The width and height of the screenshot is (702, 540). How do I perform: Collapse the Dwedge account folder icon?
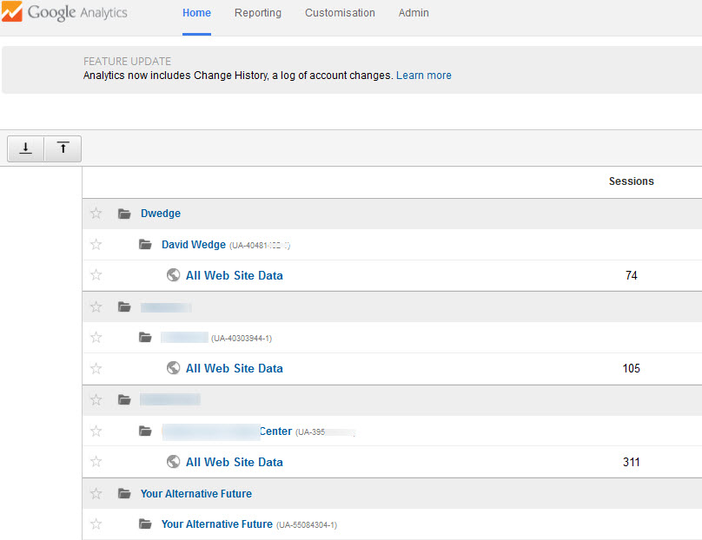click(124, 214)
